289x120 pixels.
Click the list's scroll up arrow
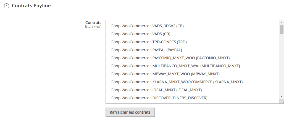(x=282, y=23)
